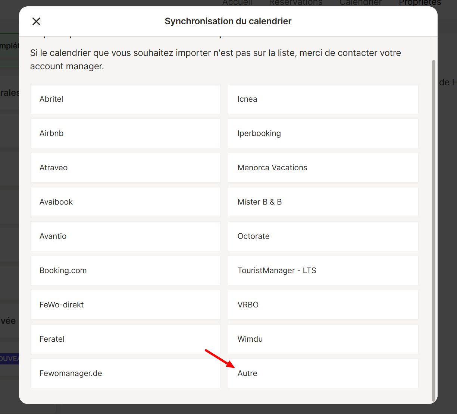Pick the Atraveo calendar option
The height and width of the screenshot is (414, 457).
[125, 168]
